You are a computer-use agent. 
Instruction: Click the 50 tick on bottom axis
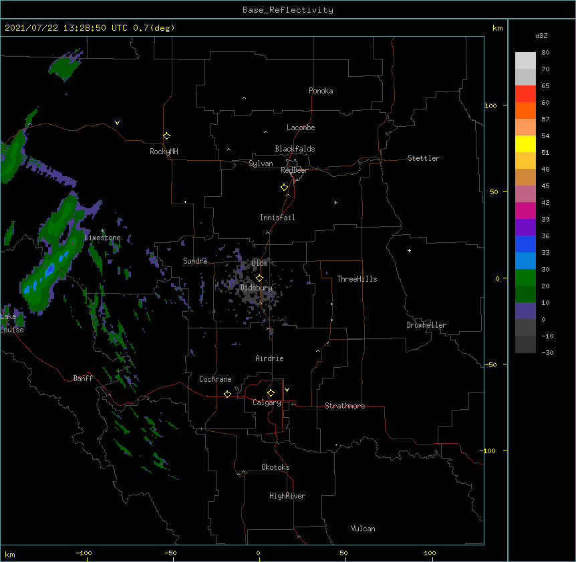point(343,553)
